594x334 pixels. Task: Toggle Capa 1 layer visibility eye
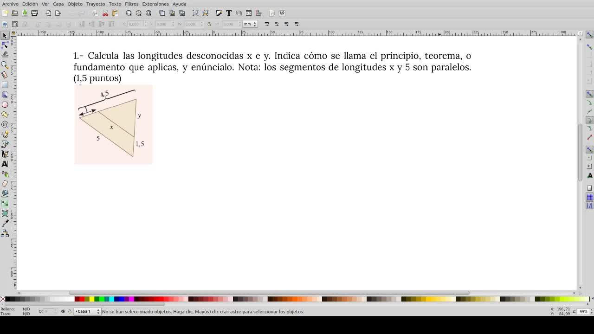tap(63, 311)
